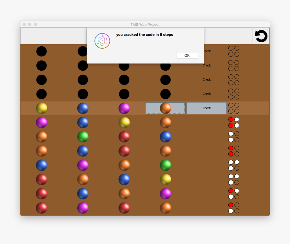
Task: Click the first black peg in the top row
Action: [41, 51]
